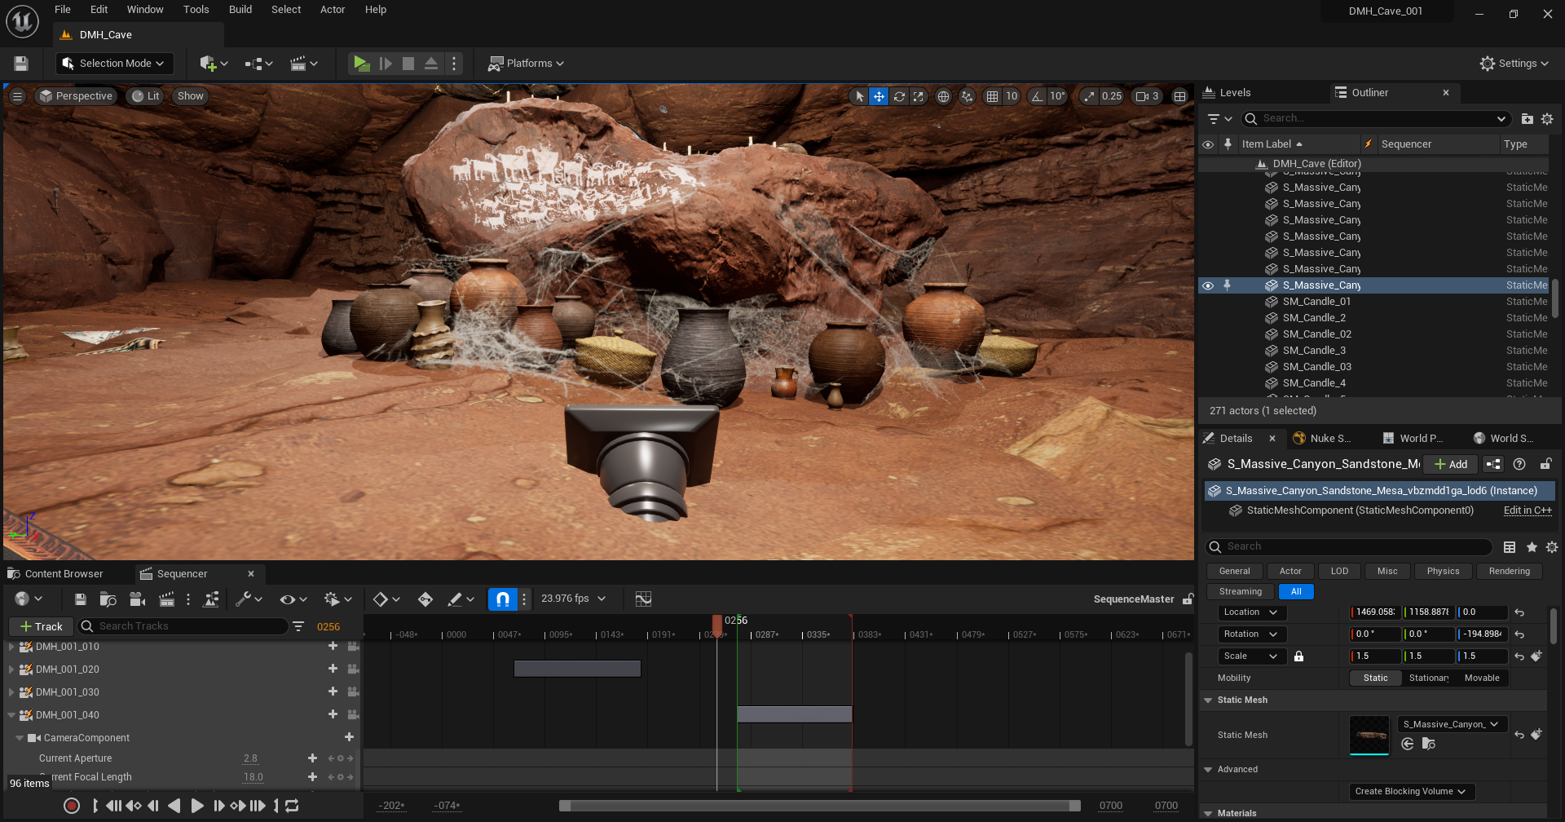Click the Browse to asset icon under Static Mesh
1565x822 pixels.
[1428, 744]
